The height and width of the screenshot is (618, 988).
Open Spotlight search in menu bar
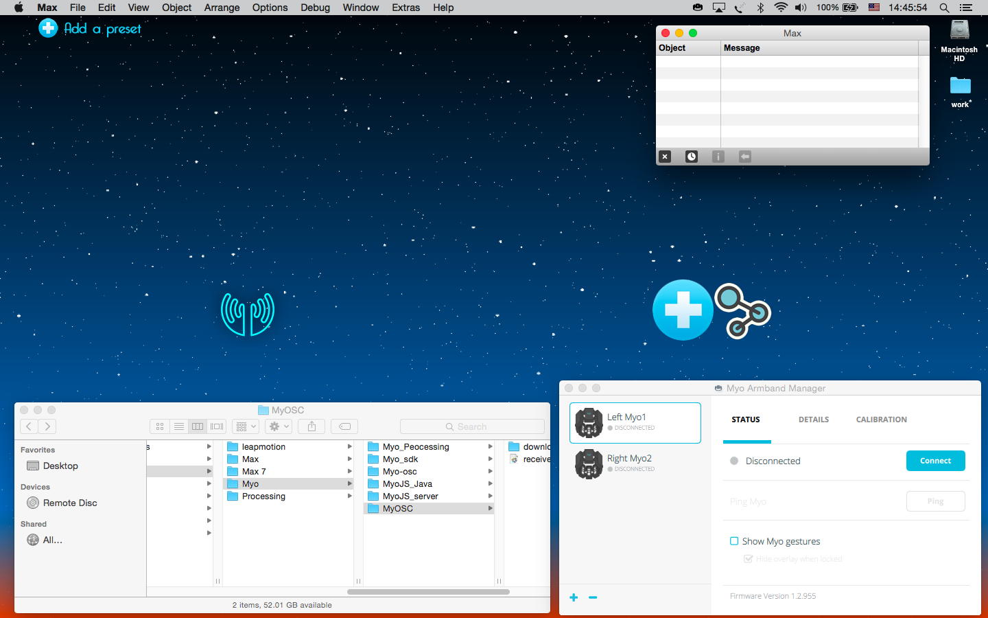click(x=944, y=8)
